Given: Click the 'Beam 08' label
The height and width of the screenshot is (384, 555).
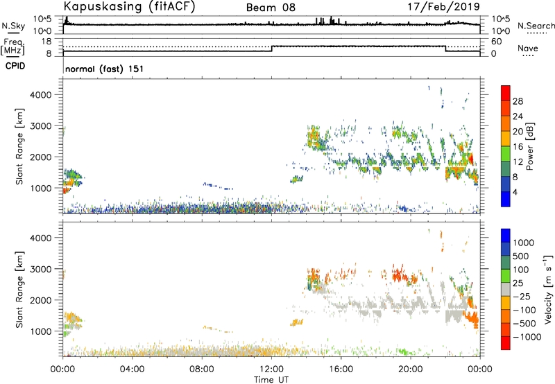Looking at the screenshot, I should (271, 8).
